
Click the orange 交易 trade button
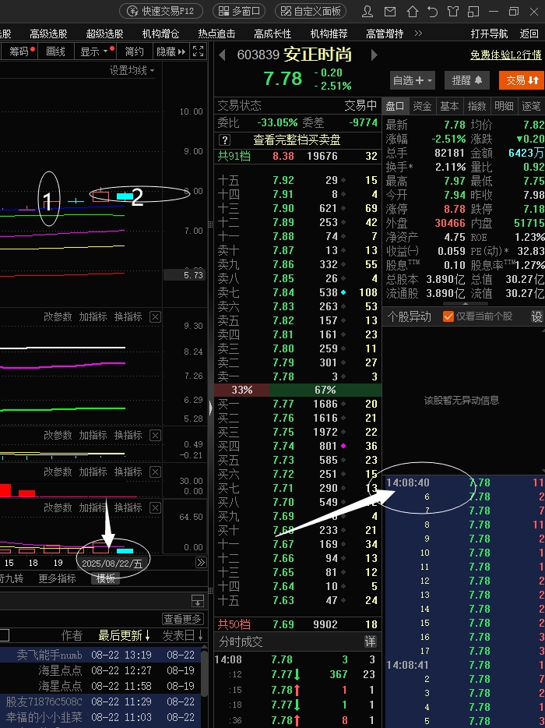(522, 80)
